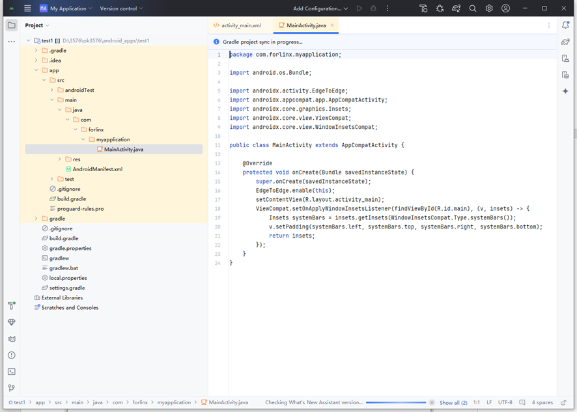
Task: Open the Problems tool window
Action: tap(12, 355)
